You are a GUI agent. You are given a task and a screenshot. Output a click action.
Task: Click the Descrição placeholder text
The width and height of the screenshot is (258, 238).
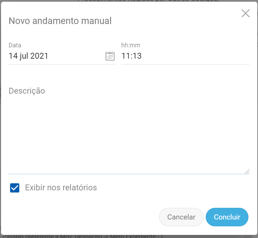[27, 91]
